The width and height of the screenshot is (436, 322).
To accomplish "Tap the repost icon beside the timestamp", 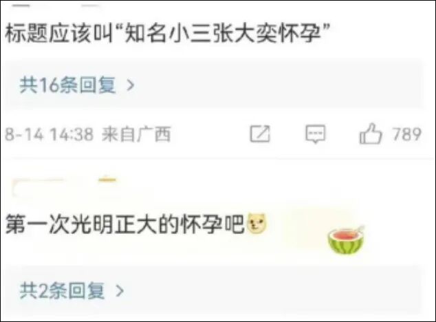I will 260,134.
